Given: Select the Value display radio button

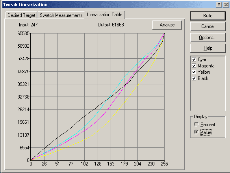Looking at the screenshot, I should point(196,132).
